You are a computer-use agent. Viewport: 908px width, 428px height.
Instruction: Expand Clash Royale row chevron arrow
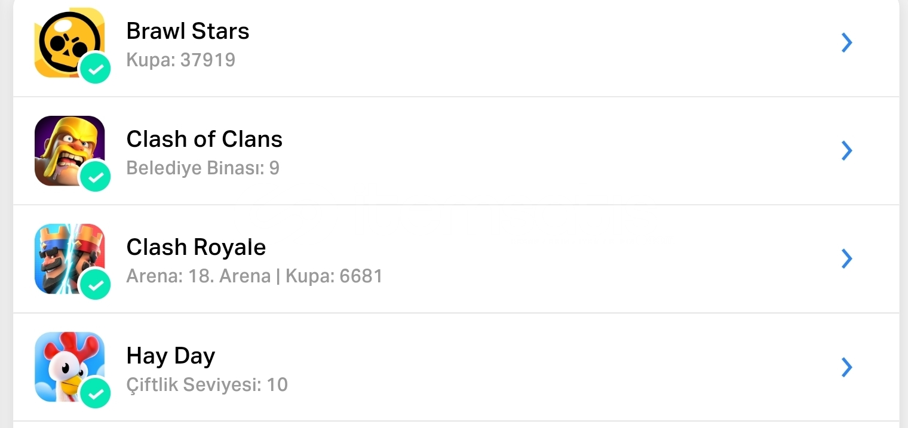point(846,258)
